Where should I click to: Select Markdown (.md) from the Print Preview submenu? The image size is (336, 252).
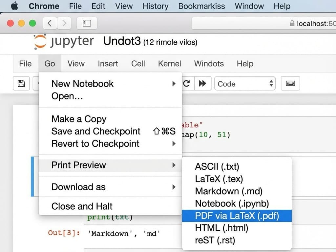tap(229, 191)
